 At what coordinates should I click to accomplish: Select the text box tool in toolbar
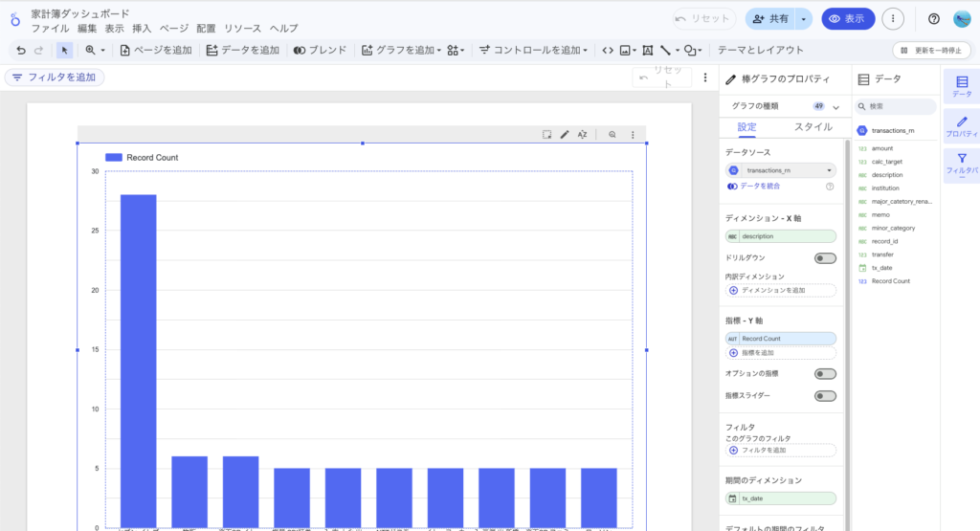coord(647,50)
